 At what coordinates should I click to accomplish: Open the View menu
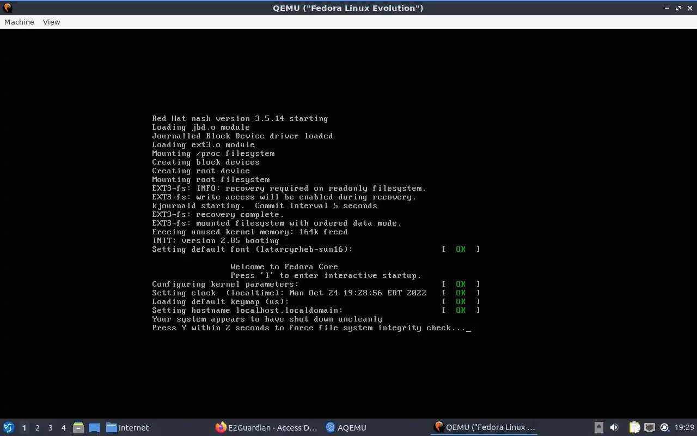click(51, 22)
